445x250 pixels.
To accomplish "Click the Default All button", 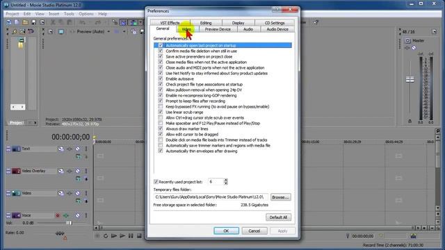I will click(x=278, y=217).
